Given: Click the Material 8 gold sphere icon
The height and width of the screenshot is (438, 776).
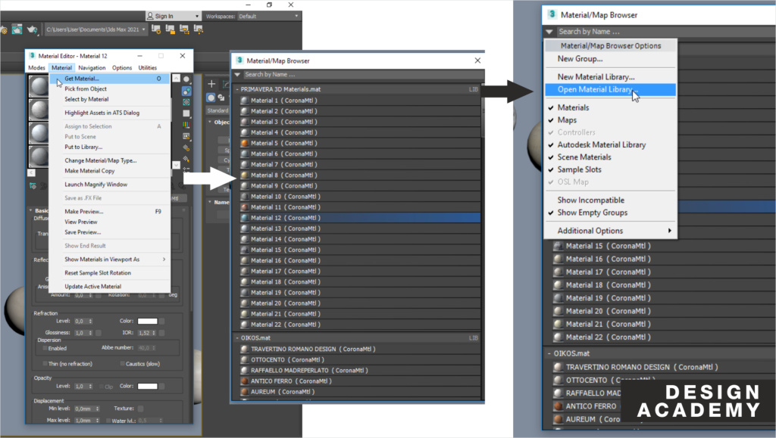Looking at the screenshot, I should [244, 175].
